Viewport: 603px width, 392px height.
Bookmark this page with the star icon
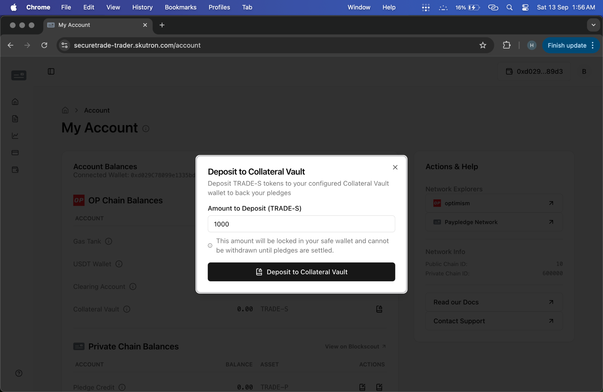[483, 45]
